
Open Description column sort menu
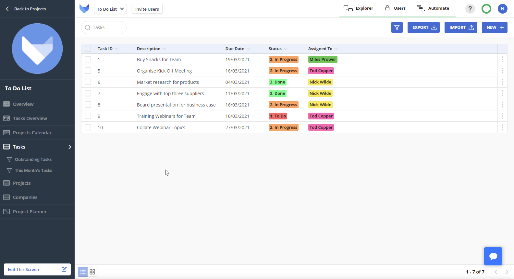[164, 49]
